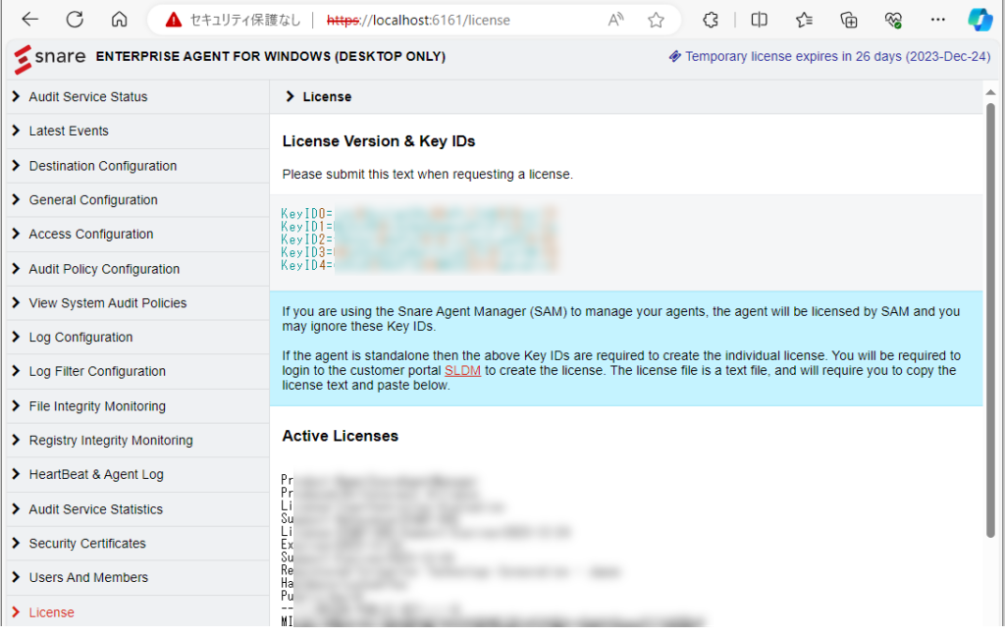Open the browser extensions menu

coord(711,20)
